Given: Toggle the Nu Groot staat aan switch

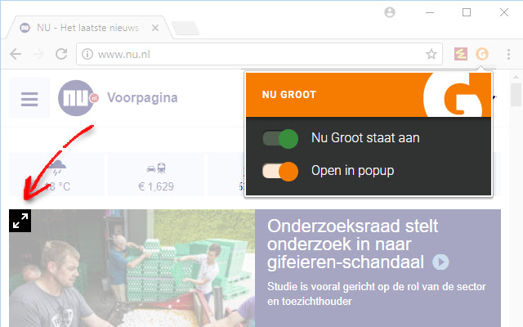Looking at the screenshot, I should coord(280,139).
